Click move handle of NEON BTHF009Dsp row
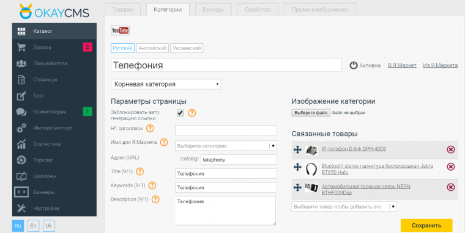465x233 pixels. (x=297, y=187)
